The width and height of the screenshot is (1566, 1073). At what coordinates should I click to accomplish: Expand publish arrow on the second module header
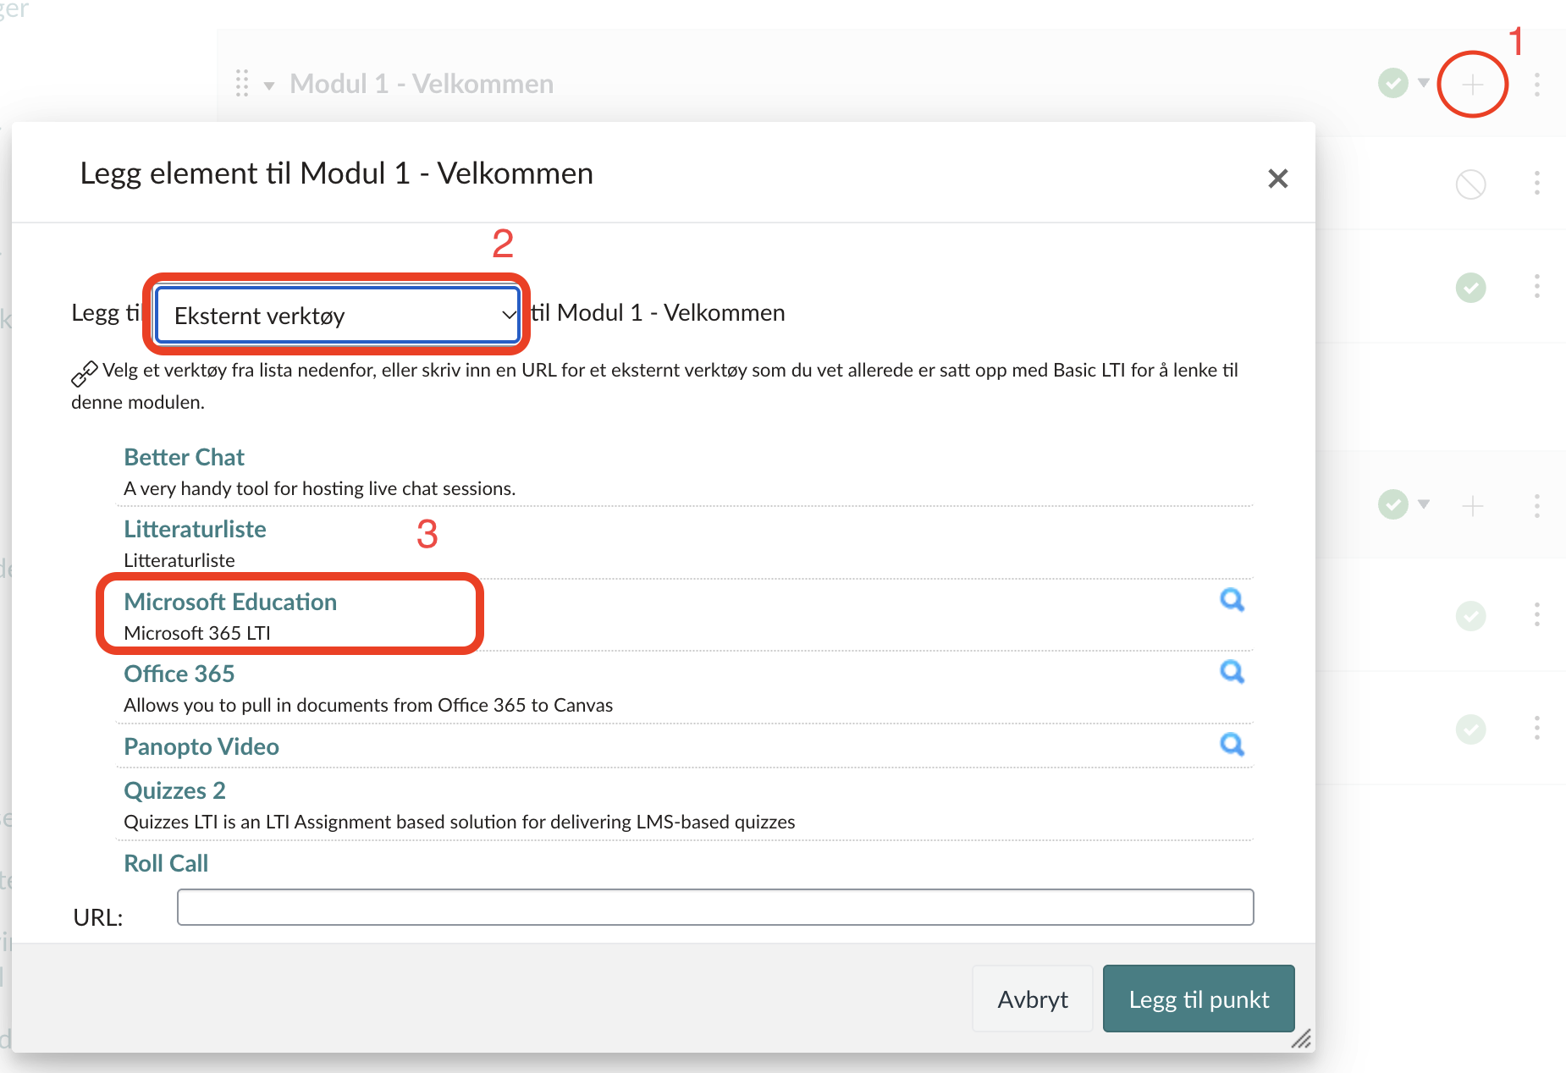[x=1424, y=504]
